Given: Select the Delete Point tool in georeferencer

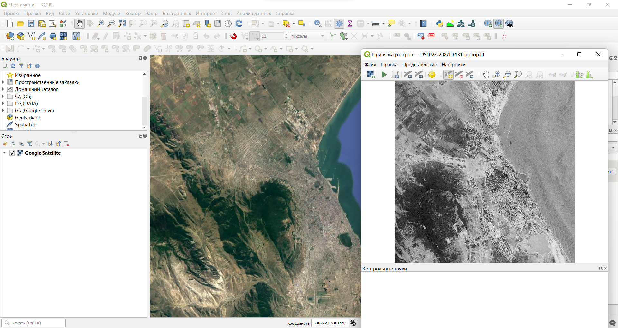Looking at the screenshot, I should point(459,75).
